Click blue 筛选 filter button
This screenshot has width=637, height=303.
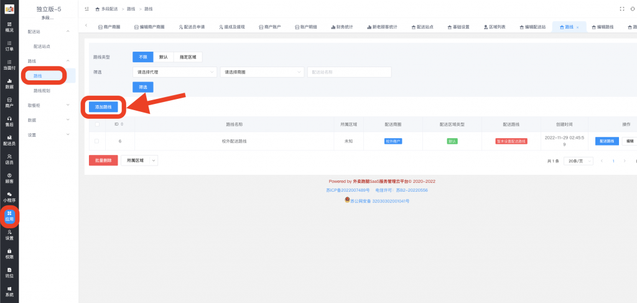click(x=143, y=87)
